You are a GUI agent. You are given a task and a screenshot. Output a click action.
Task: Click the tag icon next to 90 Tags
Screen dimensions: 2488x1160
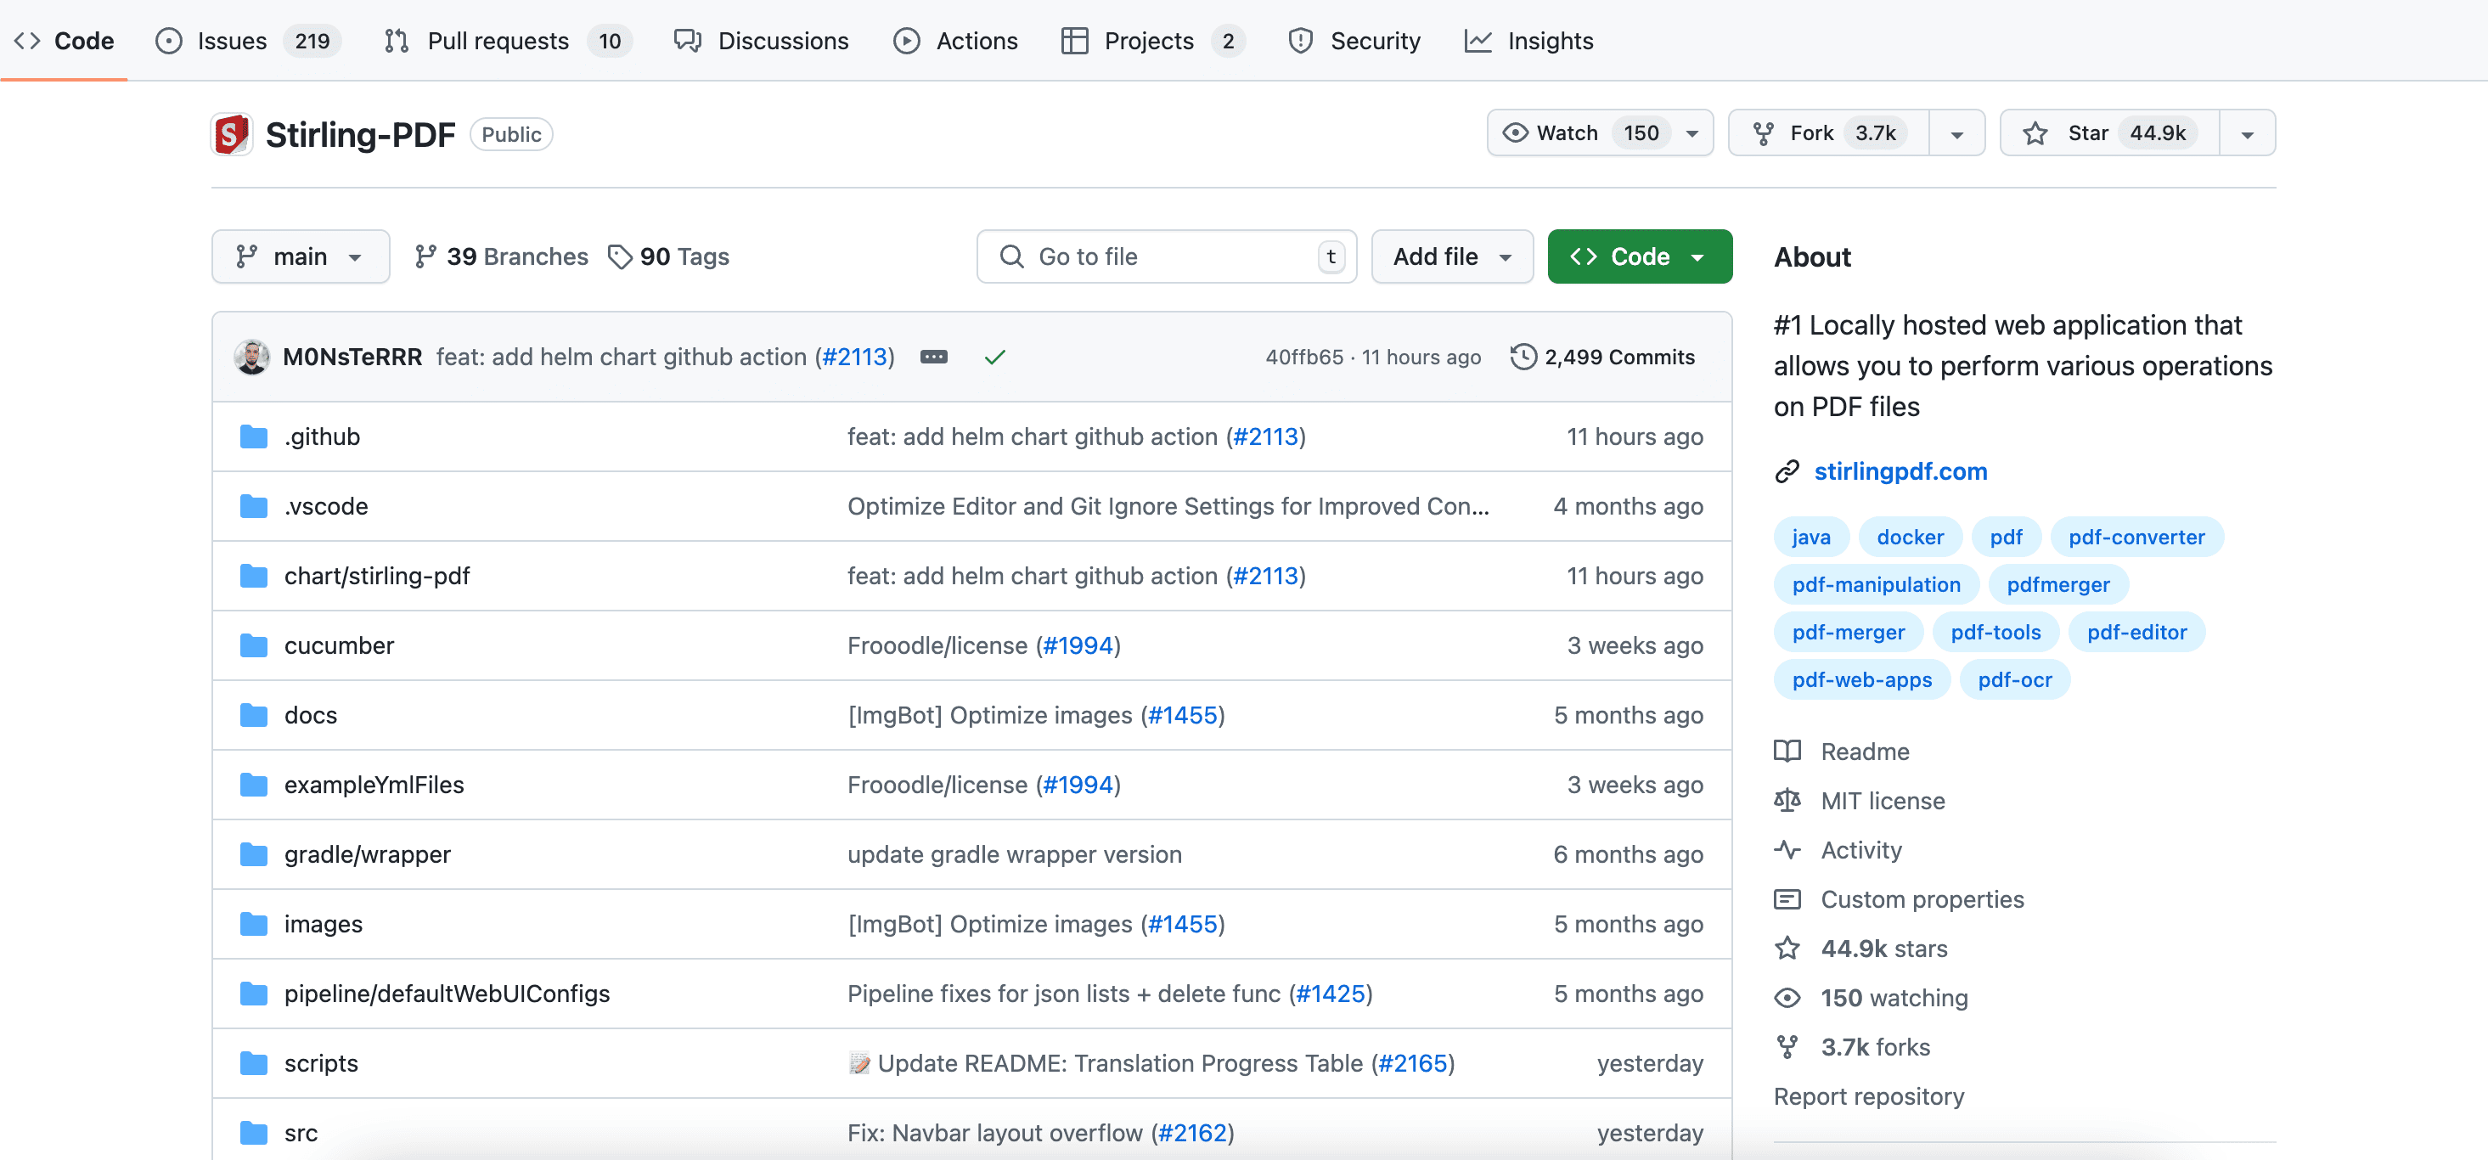619,257
